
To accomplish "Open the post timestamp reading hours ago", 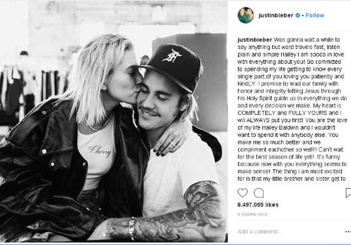I will [x=252, y=214].
